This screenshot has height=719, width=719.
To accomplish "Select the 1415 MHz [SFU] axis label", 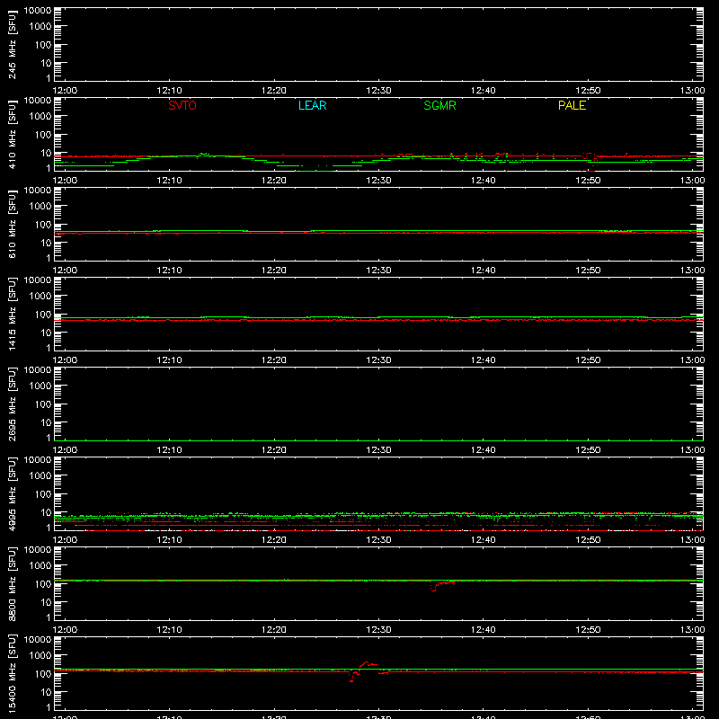I will click(13, 314).
